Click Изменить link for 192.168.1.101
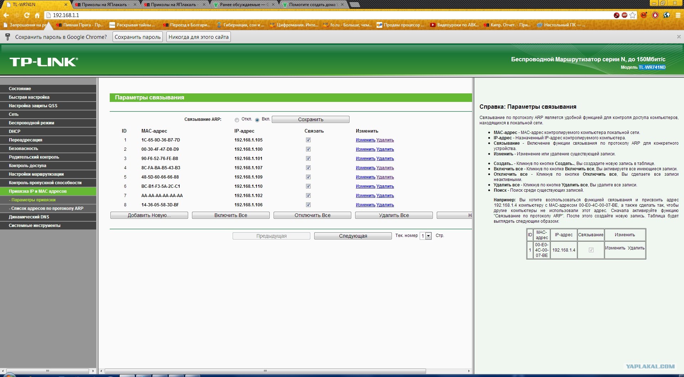The image size is (684, 377). pos(366,159)
